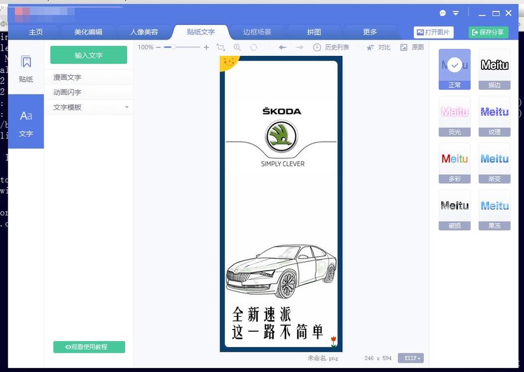Open the 历史列表 history list
The height and width of the screenshot is (372, 524).
(331, 48)
